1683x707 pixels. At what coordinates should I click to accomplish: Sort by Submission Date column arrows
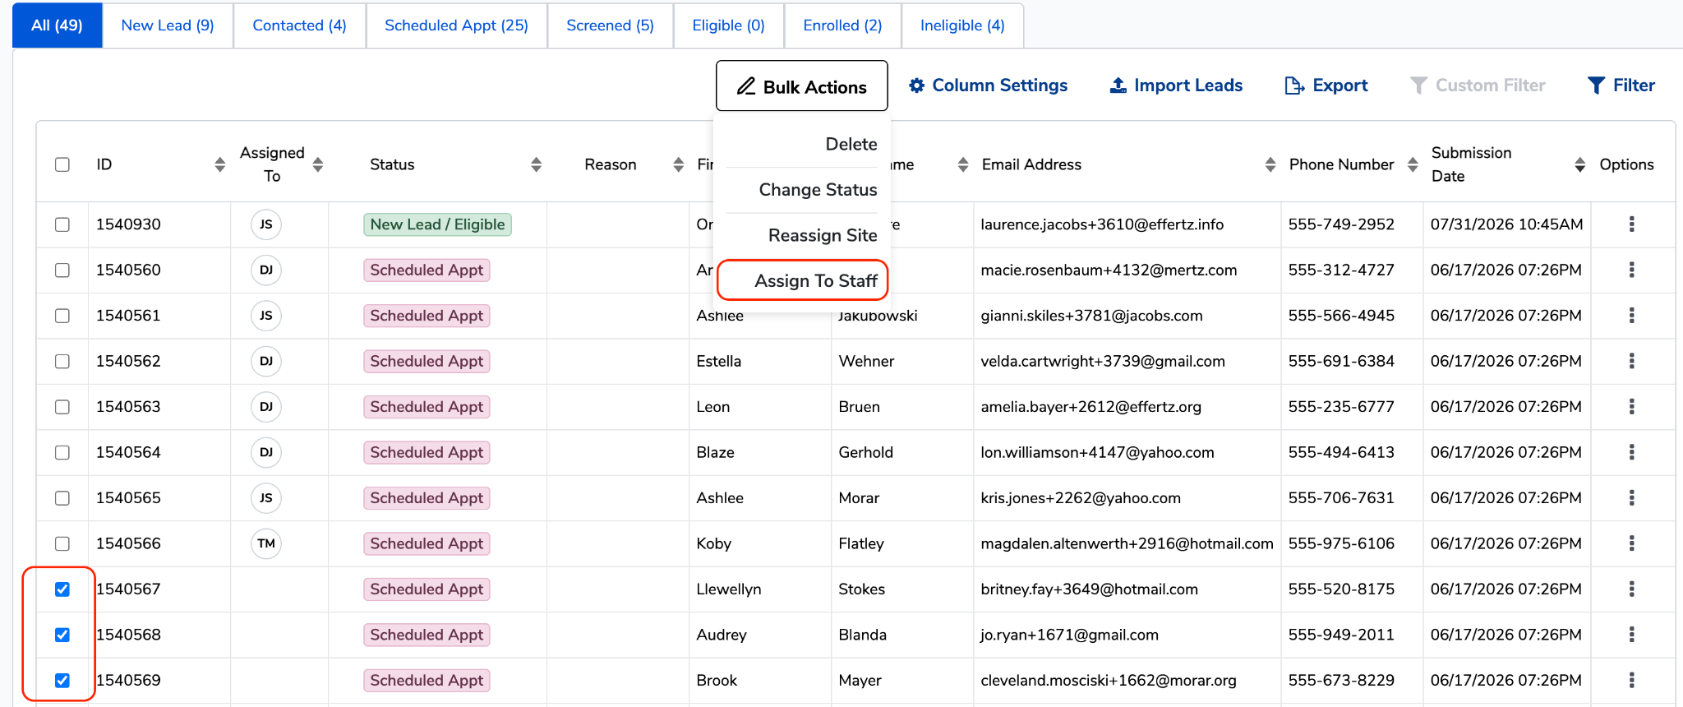pos(1579,164)
